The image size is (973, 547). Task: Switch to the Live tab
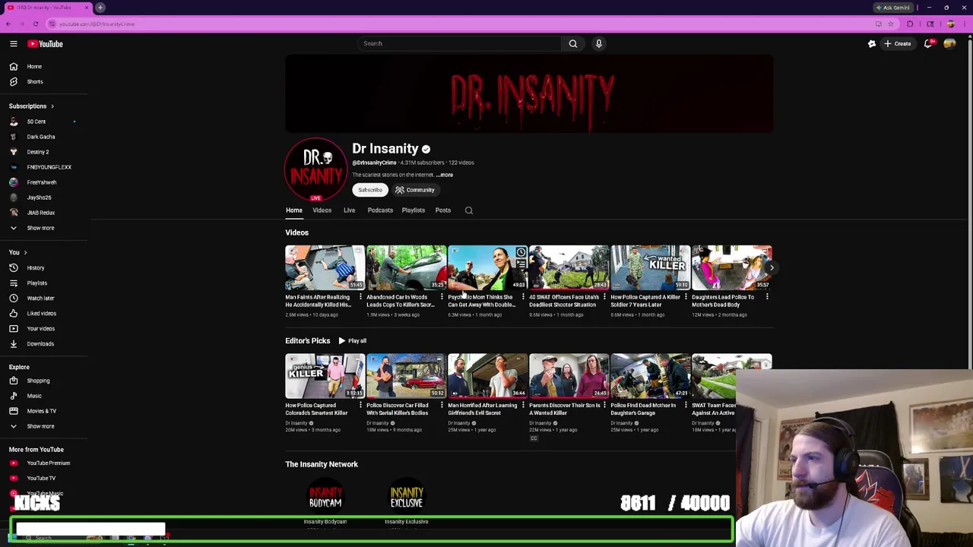point(349,210)
